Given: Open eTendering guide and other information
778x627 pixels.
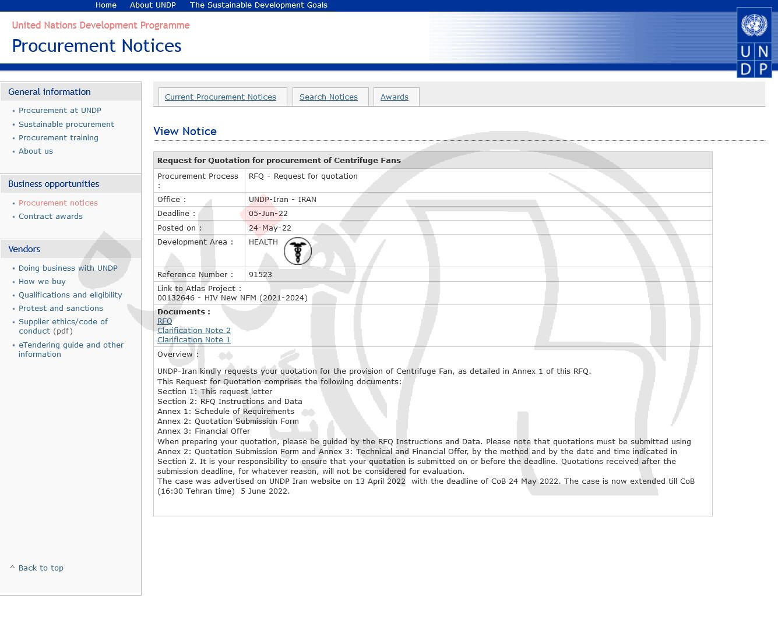Looking at the screenshot, I should point(71,349).
